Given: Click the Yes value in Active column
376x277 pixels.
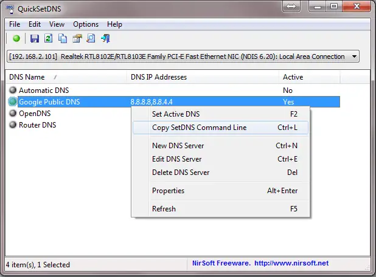Looking at the screenshot, I should tap(288, 102).
